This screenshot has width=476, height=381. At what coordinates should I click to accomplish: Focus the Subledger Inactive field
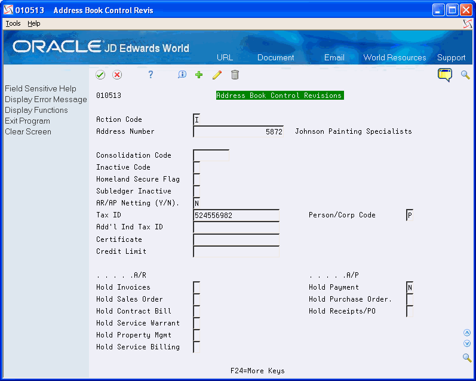coord(196,191)
